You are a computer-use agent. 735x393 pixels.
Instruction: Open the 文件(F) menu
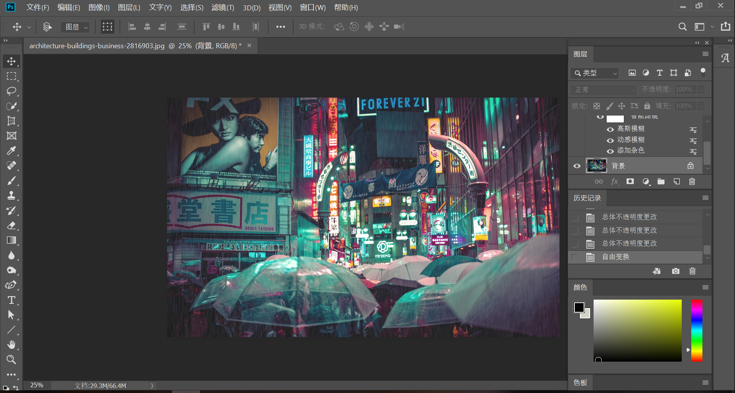(x=38, y=7)
